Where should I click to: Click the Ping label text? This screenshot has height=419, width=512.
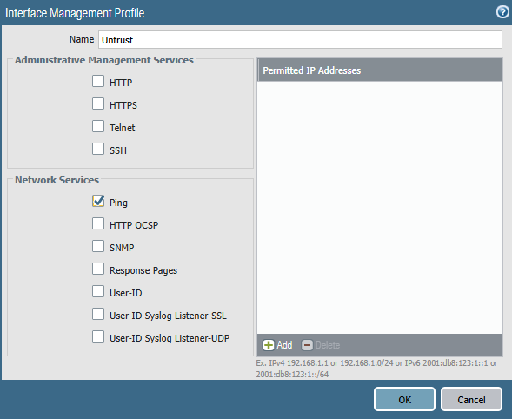118,203
